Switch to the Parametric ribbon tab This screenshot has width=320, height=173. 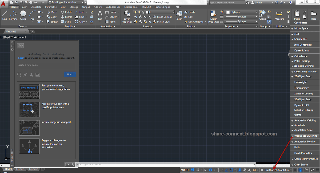(x=51, y=7)
